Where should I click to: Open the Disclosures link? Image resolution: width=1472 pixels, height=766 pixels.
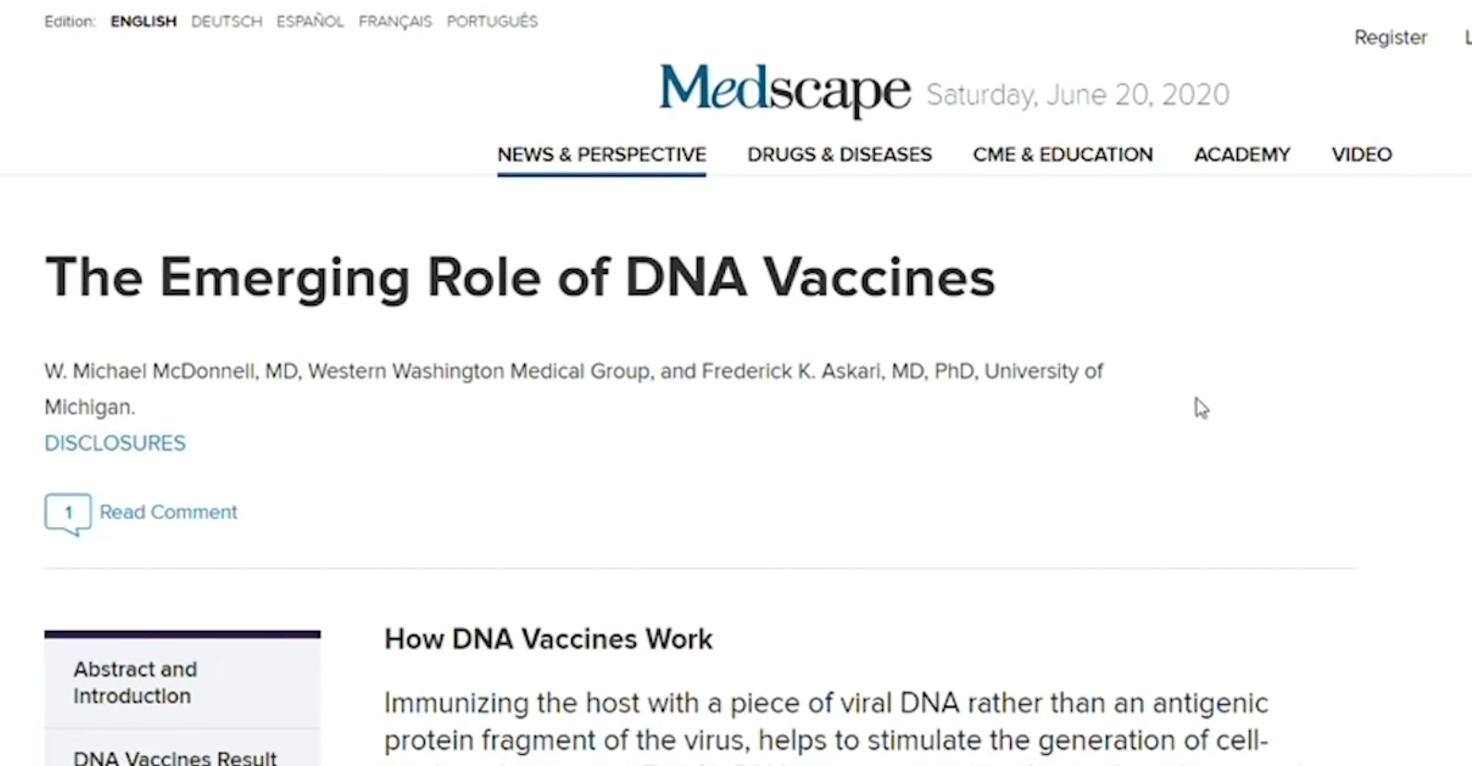[x=115, y=443]
